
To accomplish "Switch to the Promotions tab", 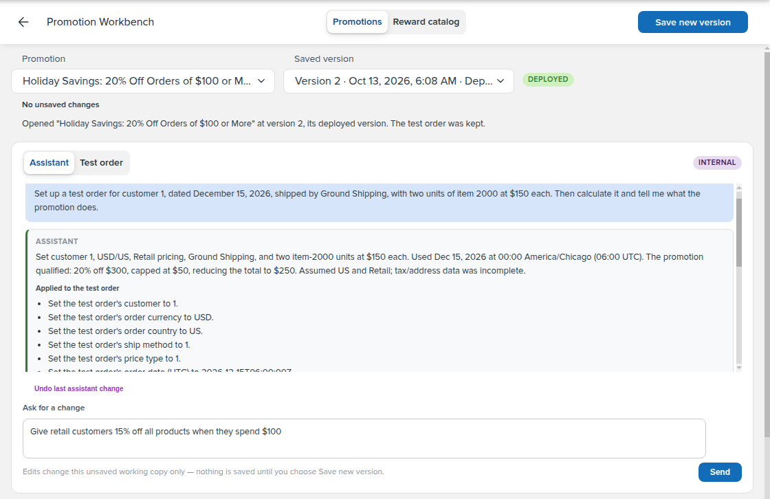I will tap(357, 22).
